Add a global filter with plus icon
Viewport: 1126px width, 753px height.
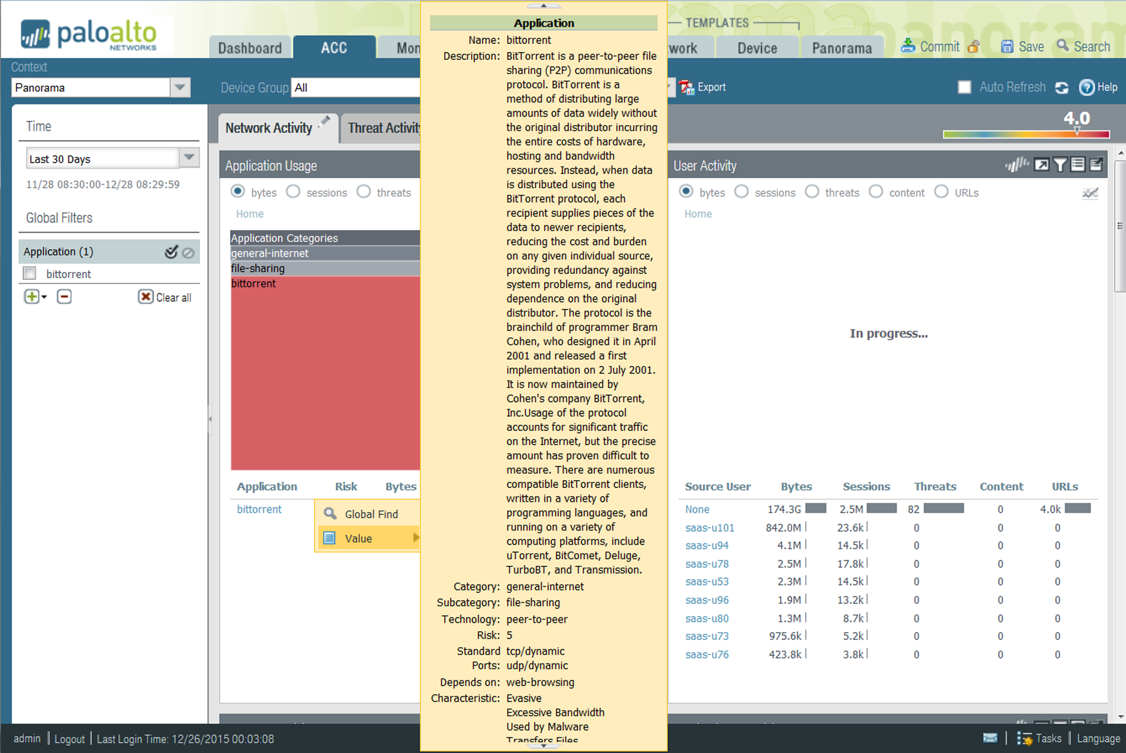[x=32, y=297]
